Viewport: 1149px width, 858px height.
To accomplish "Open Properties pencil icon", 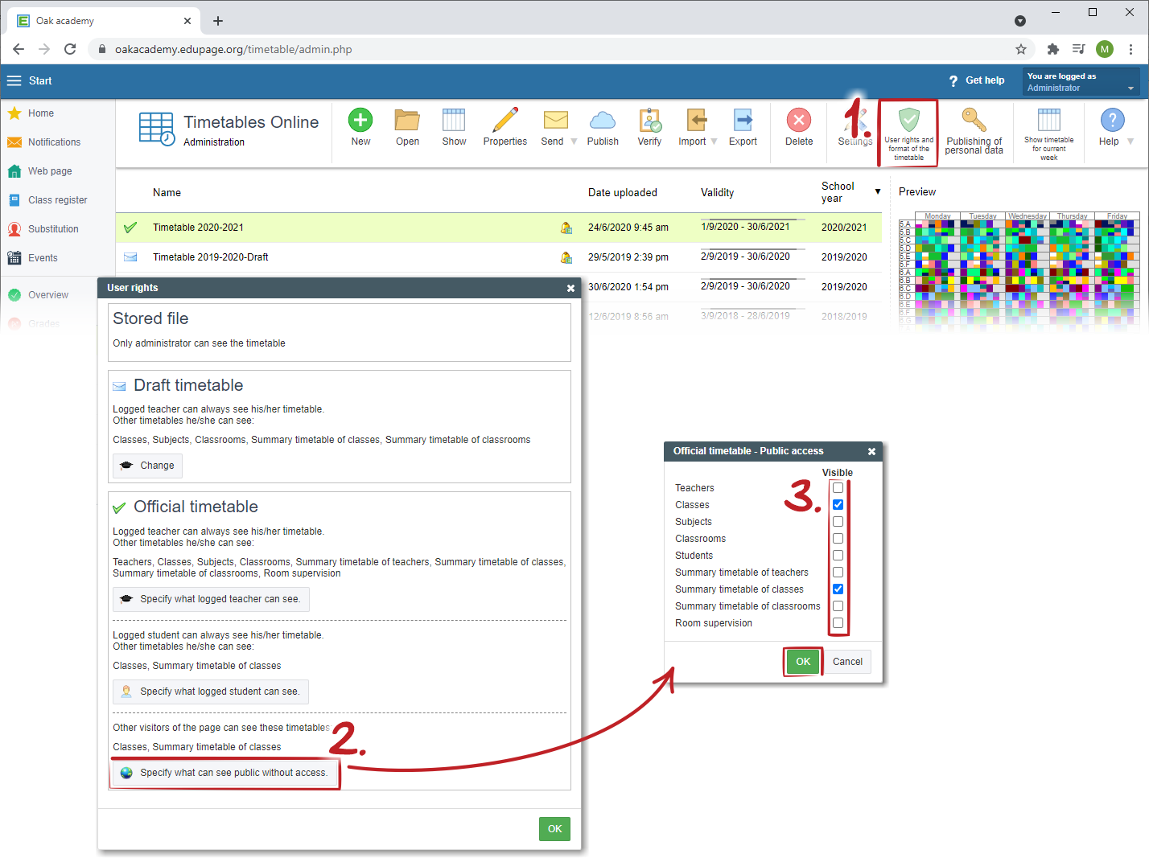I will coord(505,121).
